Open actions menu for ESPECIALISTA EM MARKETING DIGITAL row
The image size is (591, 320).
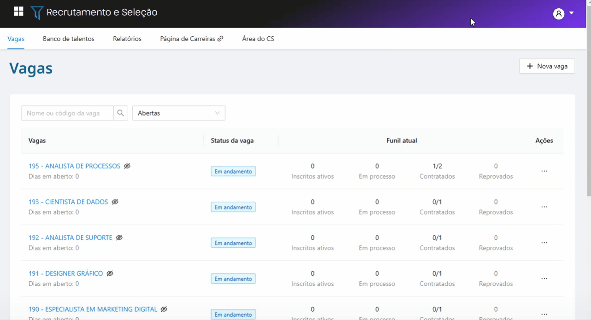pos(544,314)
